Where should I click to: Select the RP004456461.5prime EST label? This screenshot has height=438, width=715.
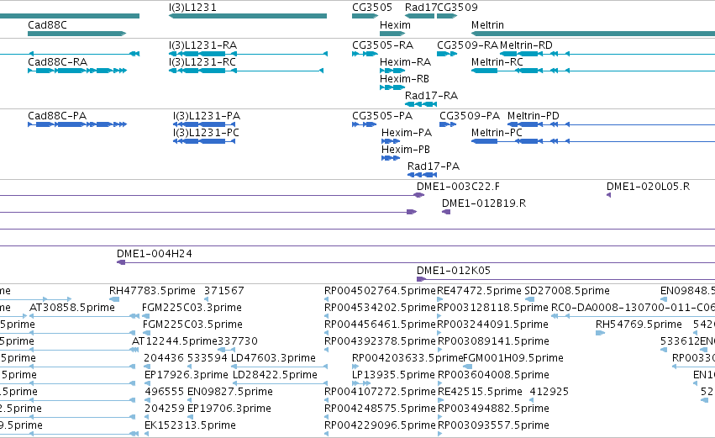(x=381, y=325)
